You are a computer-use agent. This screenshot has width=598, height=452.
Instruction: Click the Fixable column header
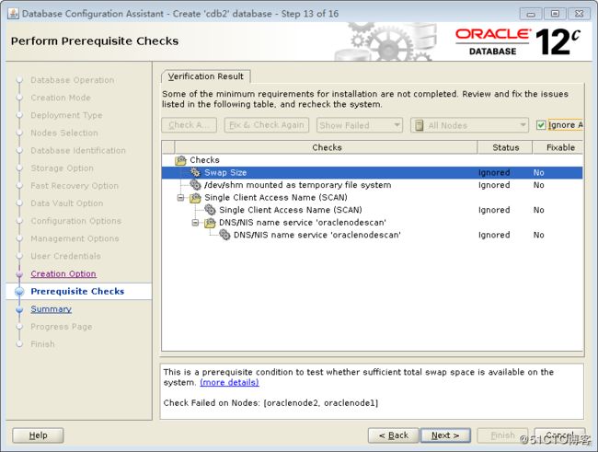coord(558,147)
